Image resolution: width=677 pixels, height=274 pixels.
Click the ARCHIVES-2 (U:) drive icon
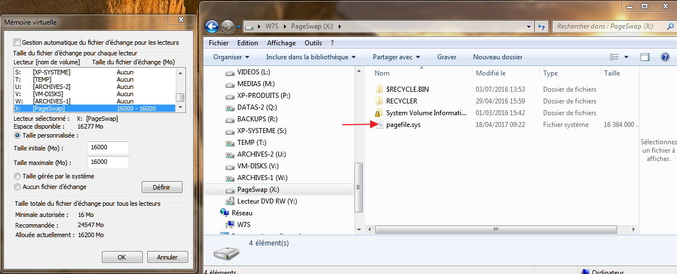tap(230, 155)
